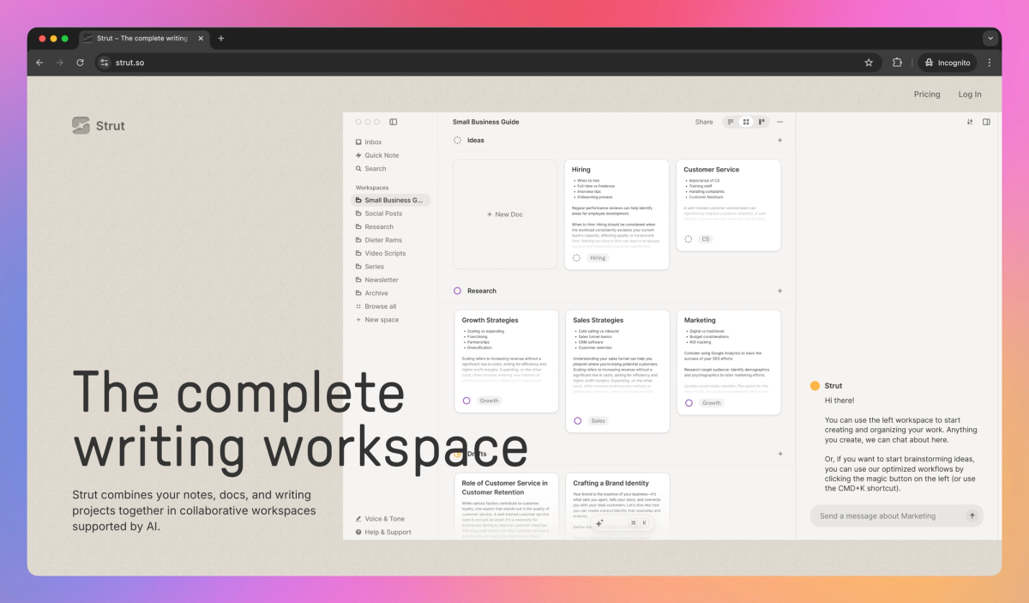Go back with the browser back arrow
This screenshot has height=603, width=1029.
39,63
